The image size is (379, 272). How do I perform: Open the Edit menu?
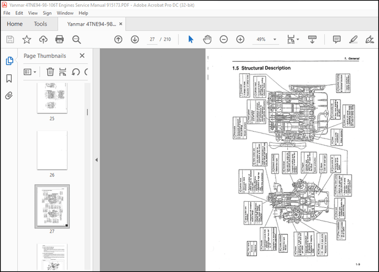pyautogui.click(x=19, y=13)
